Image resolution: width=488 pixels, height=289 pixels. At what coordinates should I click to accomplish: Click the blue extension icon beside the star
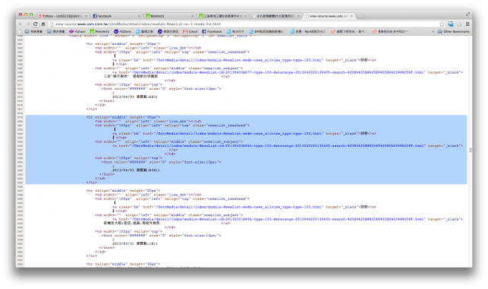pos(451,24)
